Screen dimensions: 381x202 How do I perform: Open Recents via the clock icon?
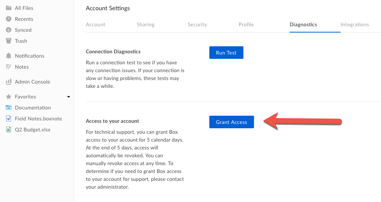(9, 19)
